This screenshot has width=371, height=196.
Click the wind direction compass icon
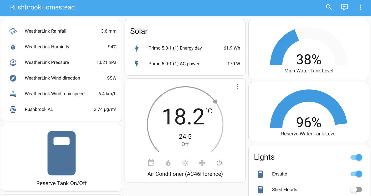[13, 78]
